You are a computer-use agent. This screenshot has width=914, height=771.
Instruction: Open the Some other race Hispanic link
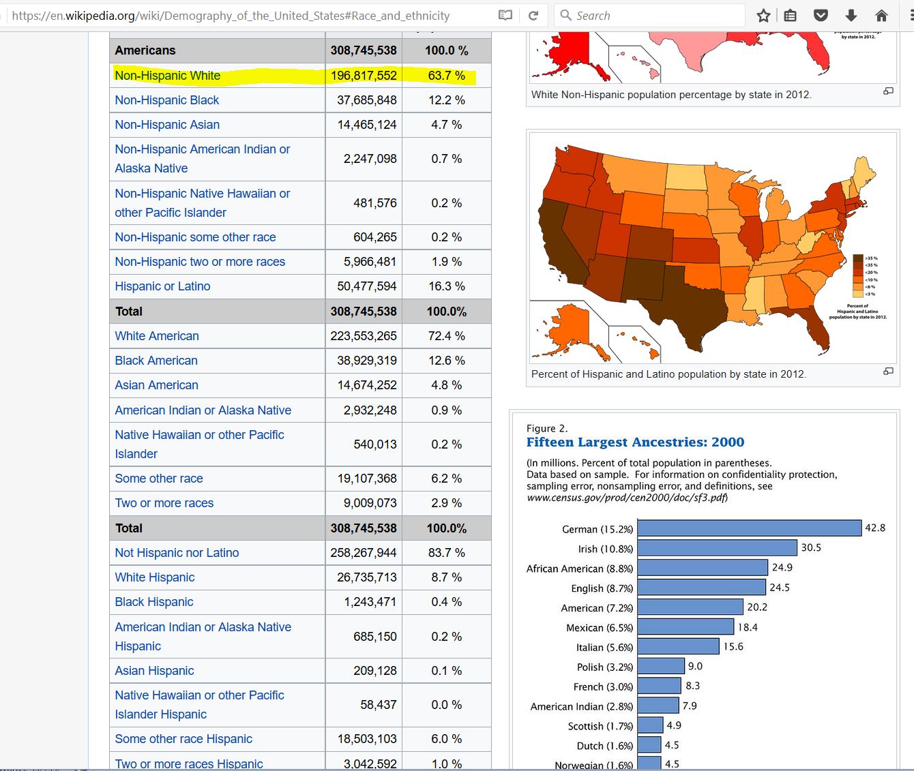tap(183, 739)
